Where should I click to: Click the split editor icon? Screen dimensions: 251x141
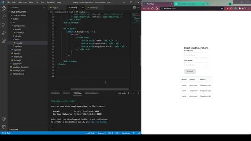(x=135, y=7)
